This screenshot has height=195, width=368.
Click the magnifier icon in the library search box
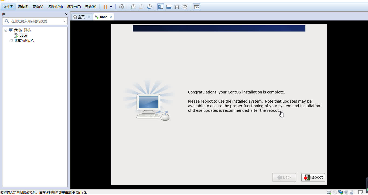click(x=7, y=21)
